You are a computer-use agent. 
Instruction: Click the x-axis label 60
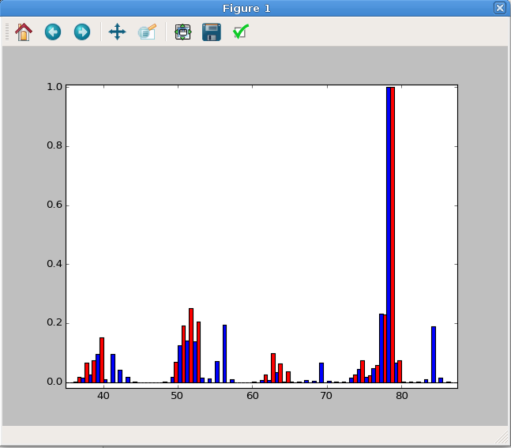click(x=252, y=396)
